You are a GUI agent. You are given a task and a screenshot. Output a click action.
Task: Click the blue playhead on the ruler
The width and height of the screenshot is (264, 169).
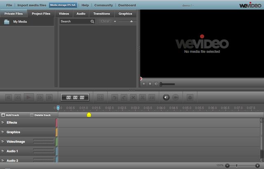click(x=58, y=108)
